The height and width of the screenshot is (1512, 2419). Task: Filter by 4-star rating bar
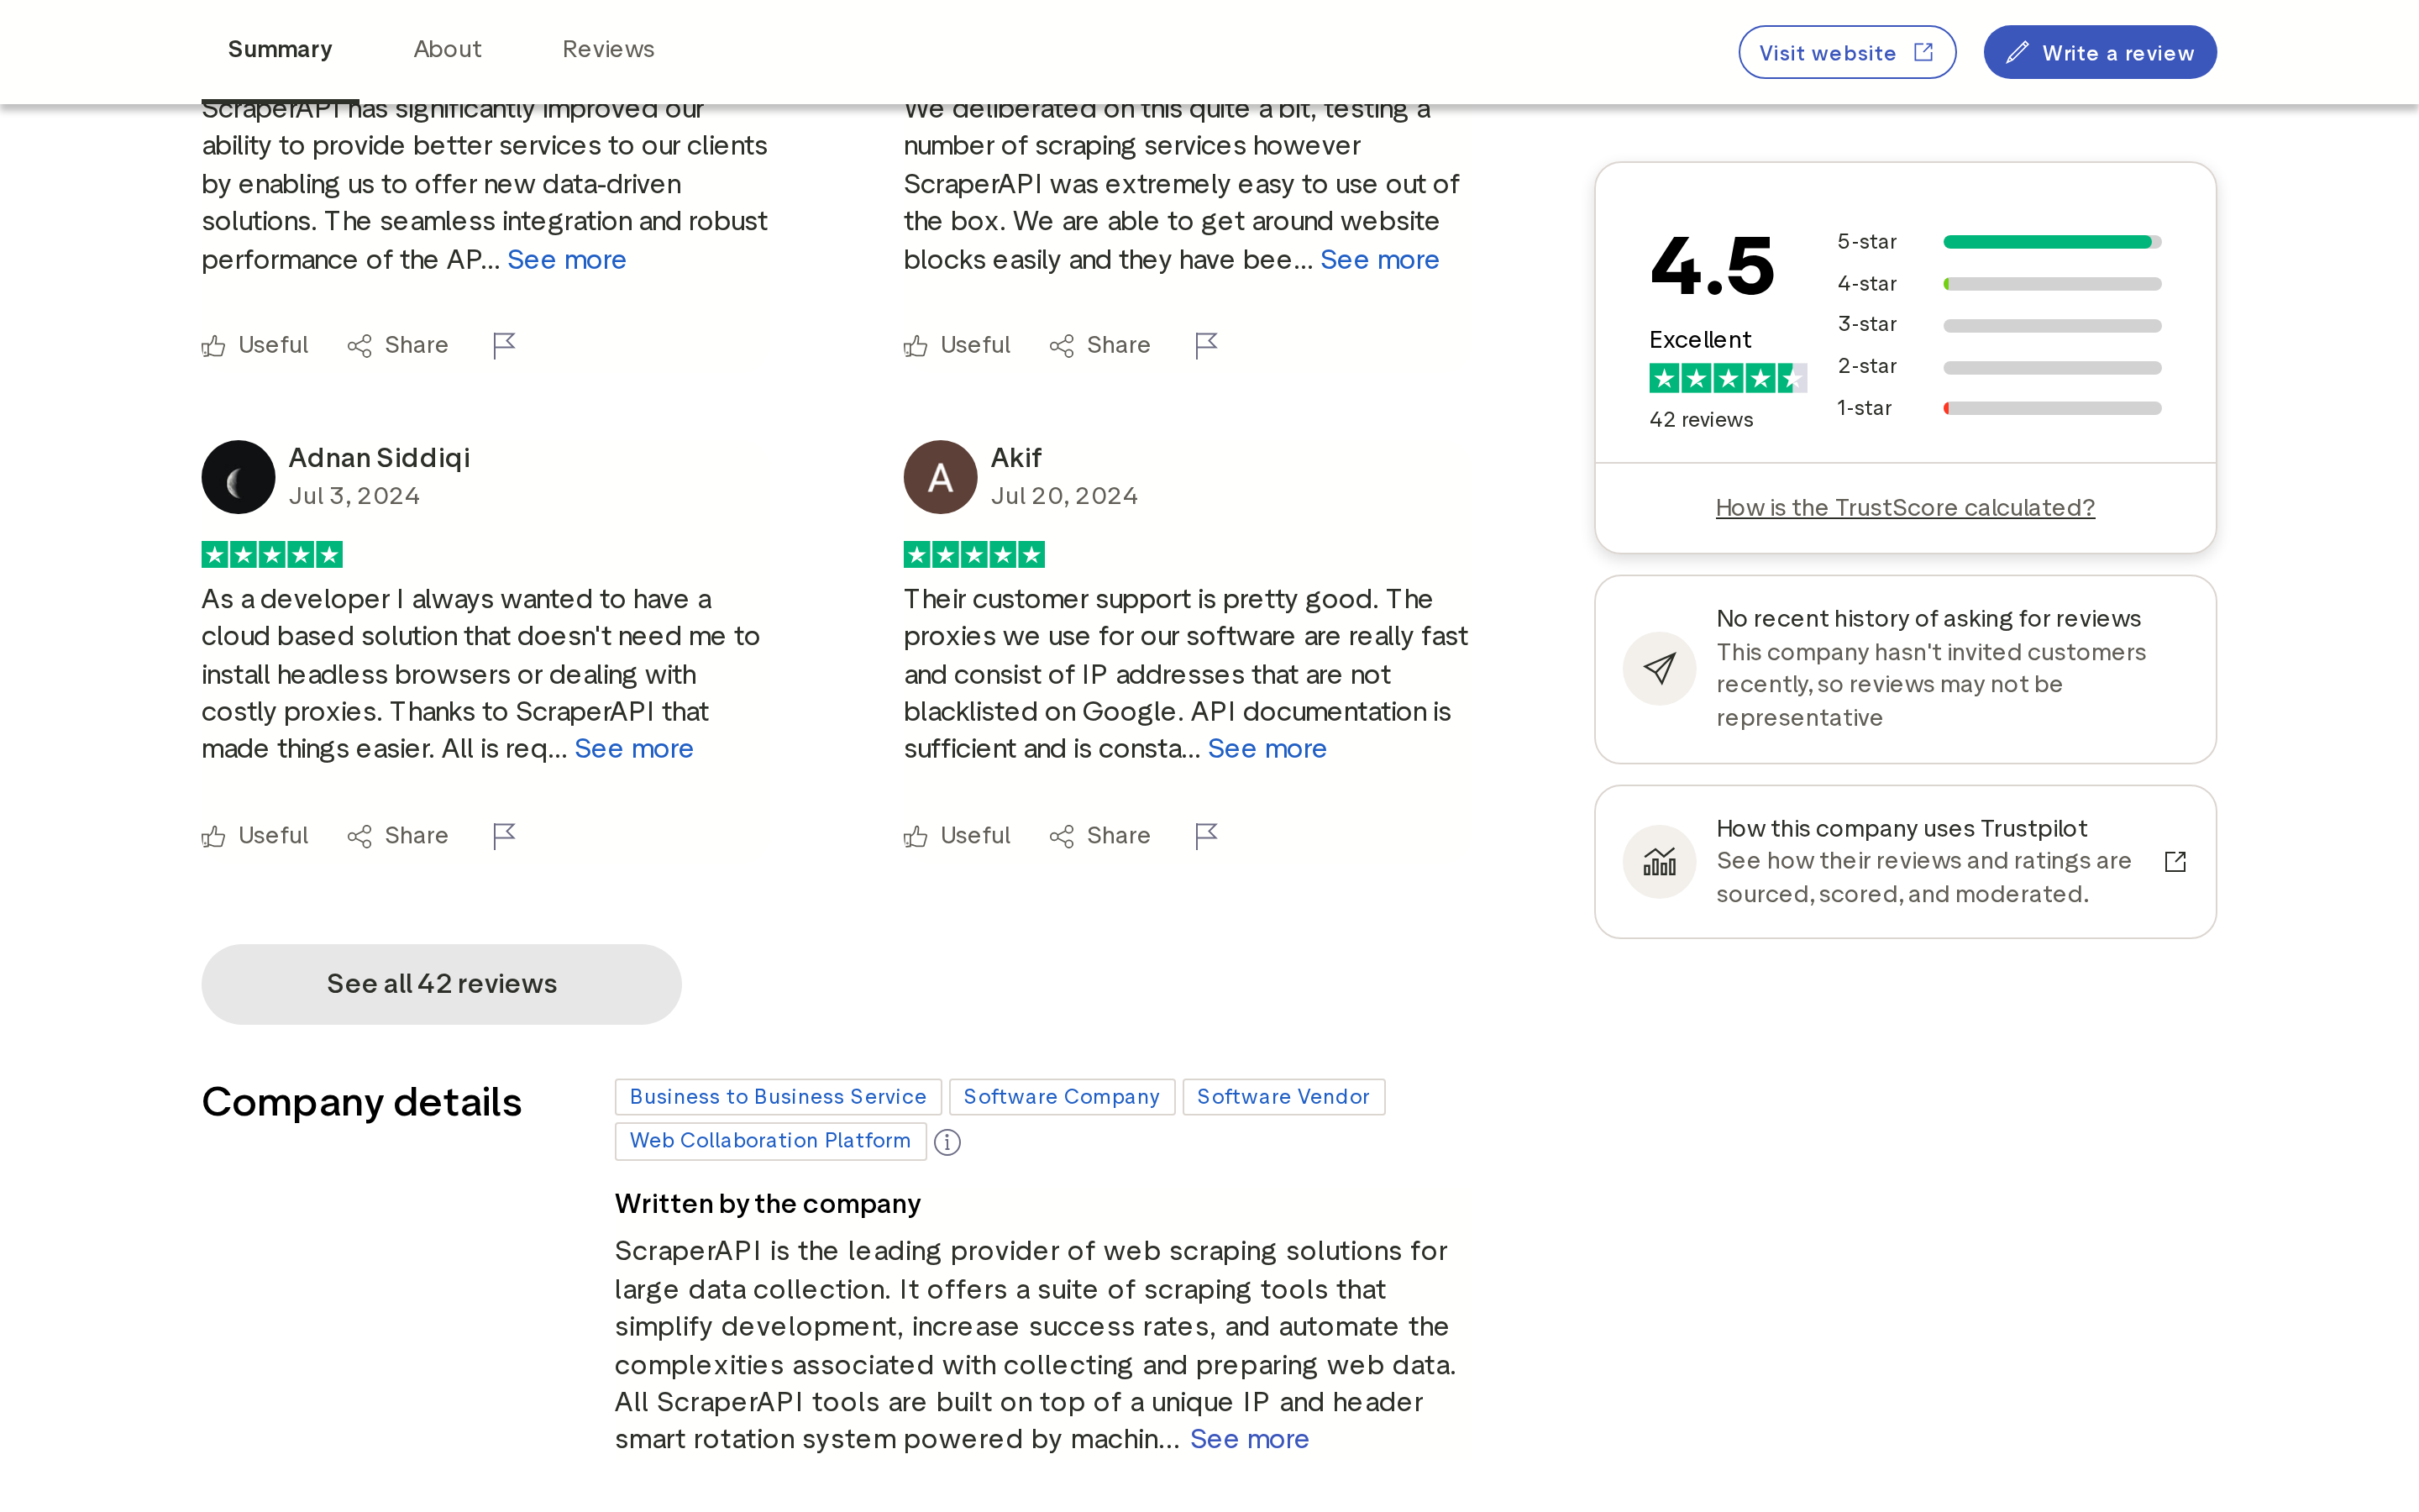pyautogui.click(x=2051, y=284)
